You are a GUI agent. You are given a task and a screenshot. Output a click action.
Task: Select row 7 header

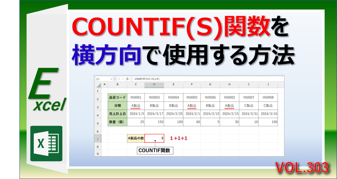point(98,138)
